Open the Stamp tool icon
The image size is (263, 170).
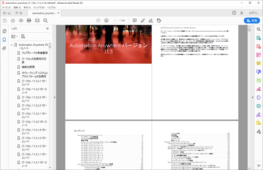click(159, 21)
